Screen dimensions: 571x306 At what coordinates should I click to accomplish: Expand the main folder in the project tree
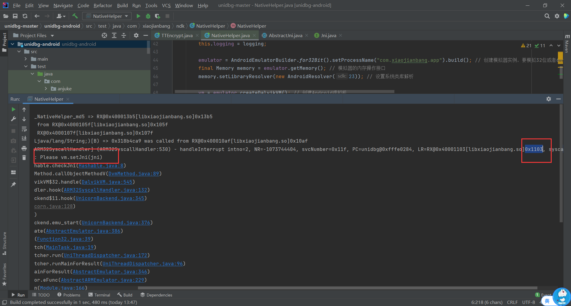click(26, 59)
